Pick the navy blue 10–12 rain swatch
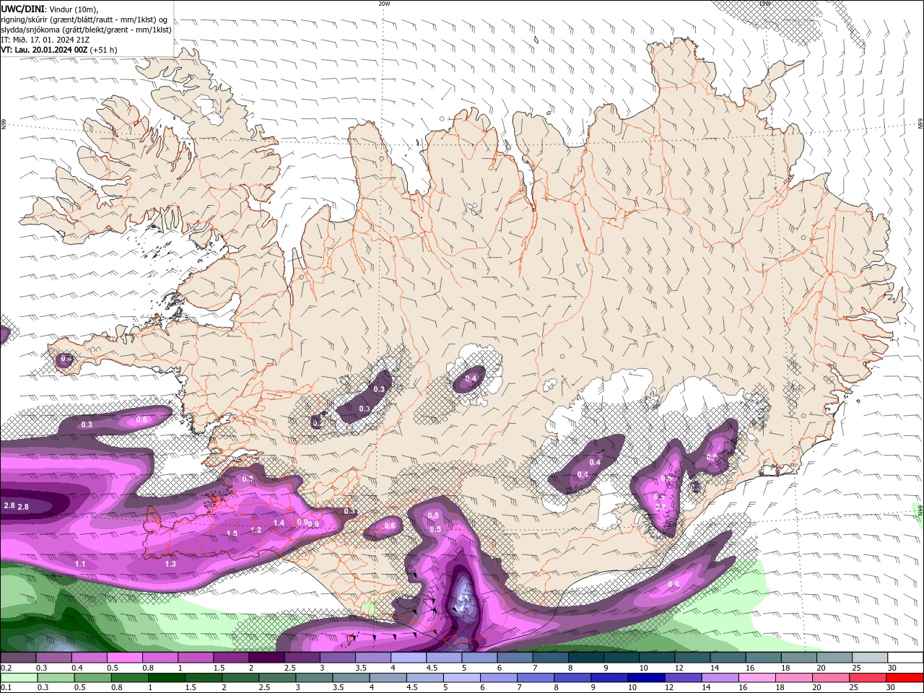Screen dimensions: 924x693 click(x=645, y=678)
